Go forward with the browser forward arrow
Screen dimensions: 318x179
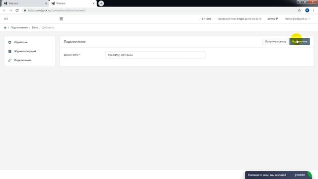click(11, 10)
